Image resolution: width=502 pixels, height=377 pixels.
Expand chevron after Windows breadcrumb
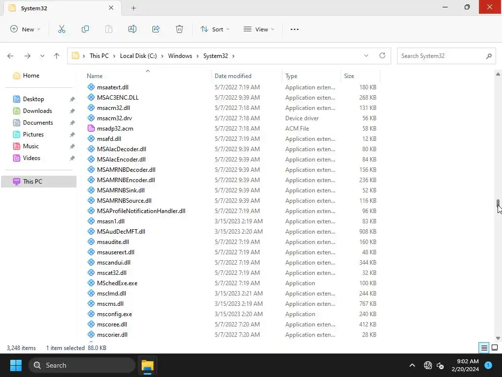tap(197, 56)
